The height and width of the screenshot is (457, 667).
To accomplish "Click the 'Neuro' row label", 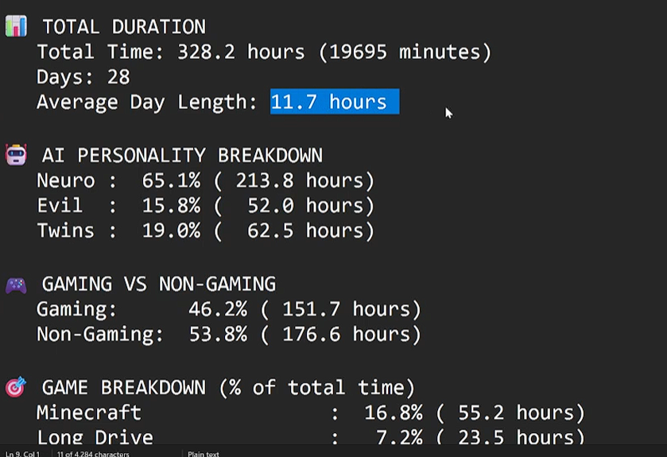I will click(x=66, y=180).
